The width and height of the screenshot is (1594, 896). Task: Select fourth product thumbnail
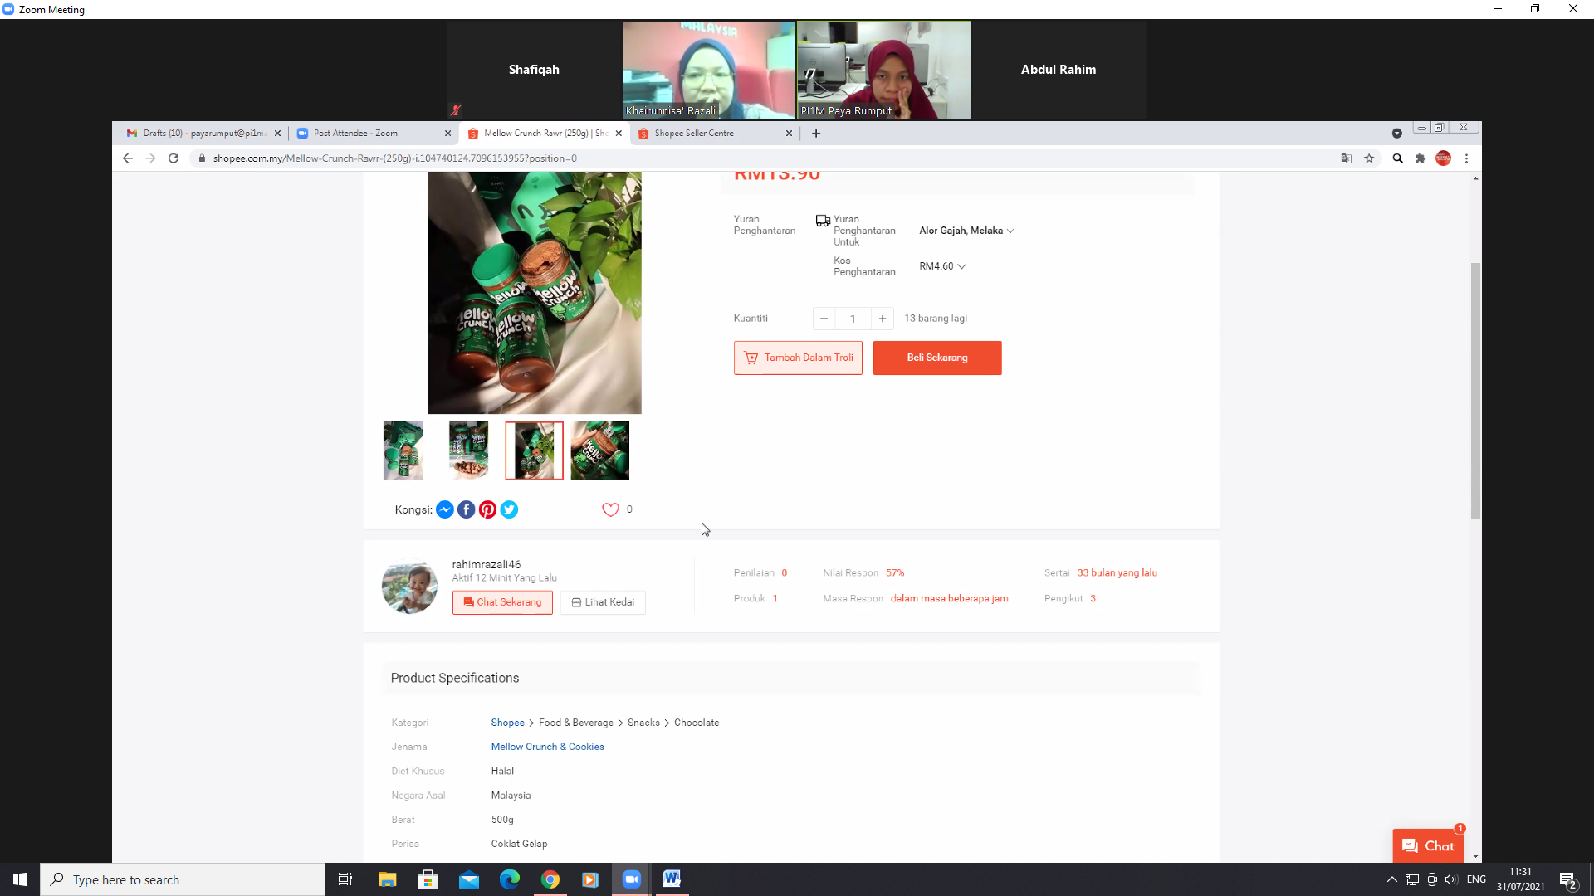click(x=600, y=450)
